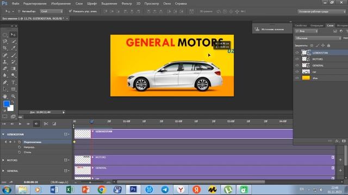Select the Zoom tool in toolbox

tap(13, 96)
